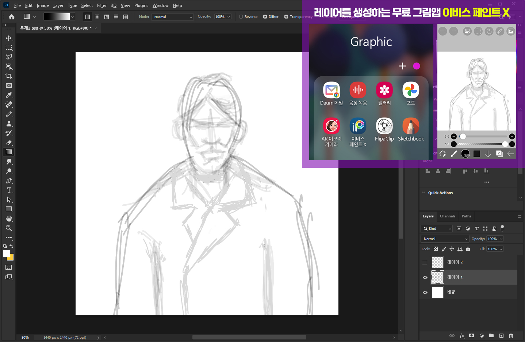Select the History Brush tool
The width and height of the screenshot is (525, 342).
(9, 133)
